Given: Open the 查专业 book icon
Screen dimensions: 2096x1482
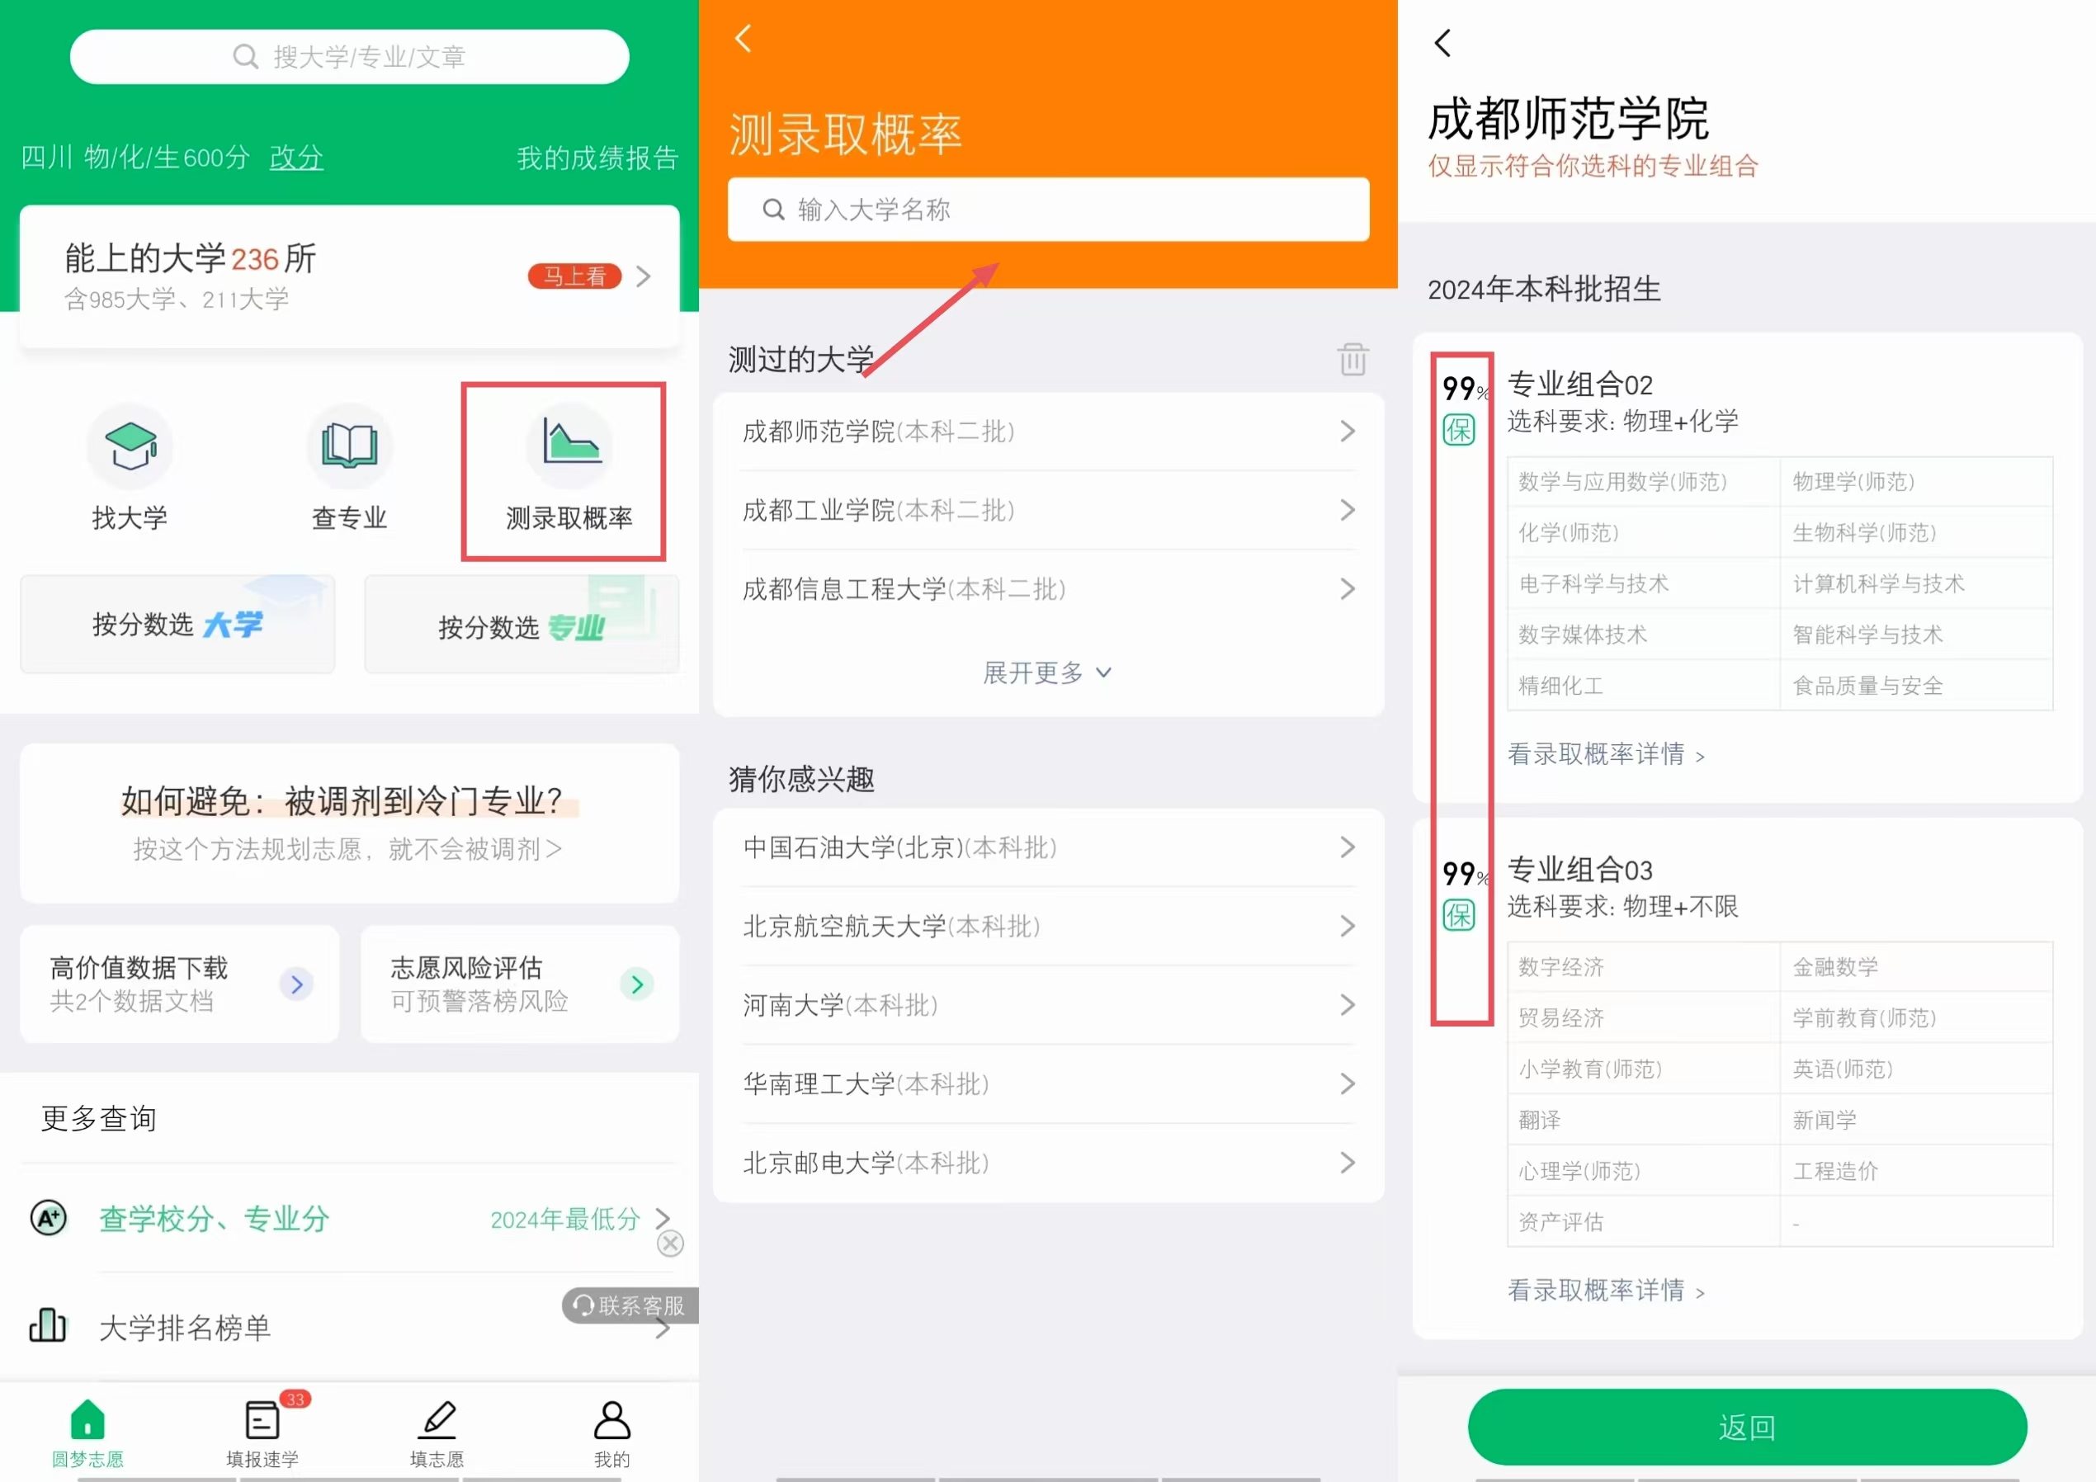Looking at the screenshot, I should coord(349,446).
